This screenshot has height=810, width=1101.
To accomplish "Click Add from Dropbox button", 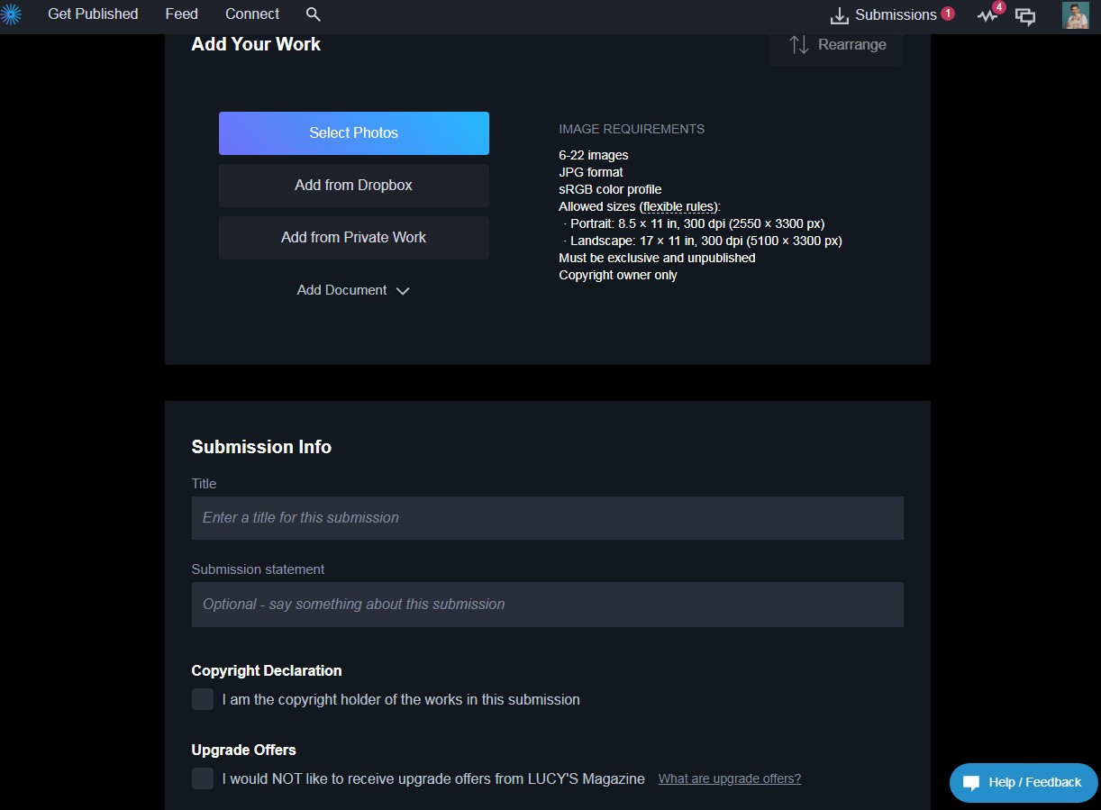I will pyautogui.click(x=353, y=186).
